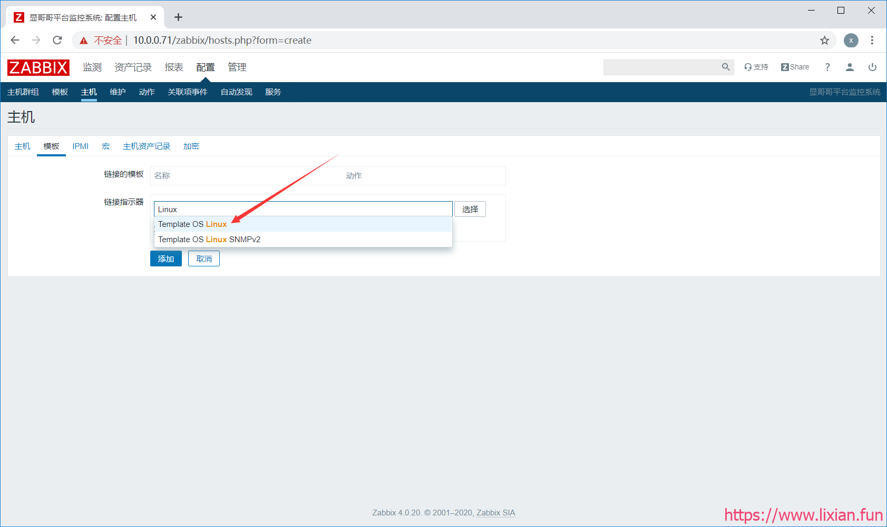Open the 配置 main menu
Screen dimensions: 887x527
(x=206, y=67)
